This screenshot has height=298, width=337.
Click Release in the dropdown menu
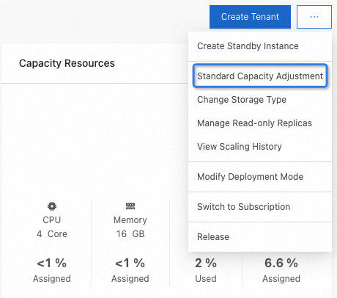pos(260,237)
